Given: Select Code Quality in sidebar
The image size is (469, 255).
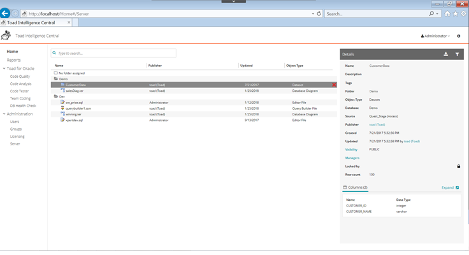Looking at the screenshot, I should (20, 76).
